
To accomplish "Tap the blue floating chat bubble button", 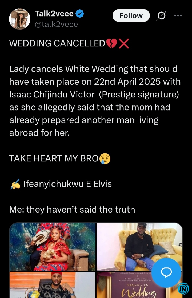I will coord(166,272).
